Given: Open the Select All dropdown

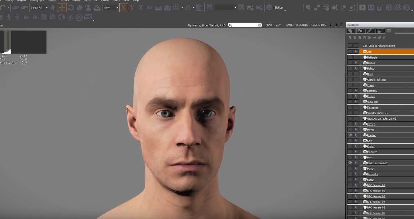Looking at the screenshot, I should coord(39,7).
